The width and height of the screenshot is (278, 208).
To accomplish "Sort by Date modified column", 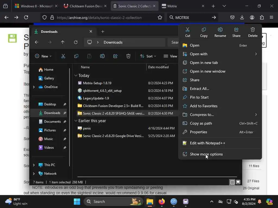I will point(158,67).
